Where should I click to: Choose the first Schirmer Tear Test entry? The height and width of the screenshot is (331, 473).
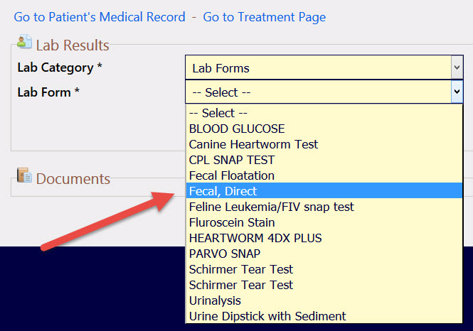(x=324, y=269)
